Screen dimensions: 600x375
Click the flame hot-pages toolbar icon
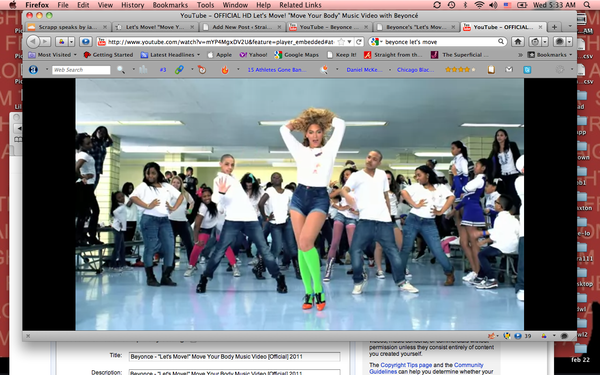tap(225, 70)
